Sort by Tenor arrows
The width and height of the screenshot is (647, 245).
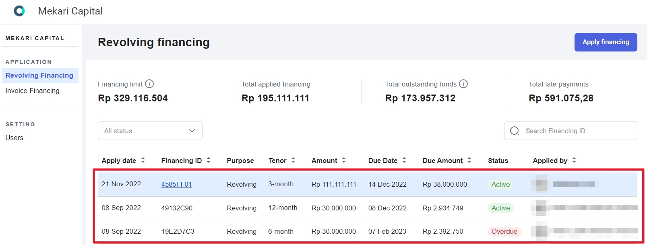click(293, 160)
